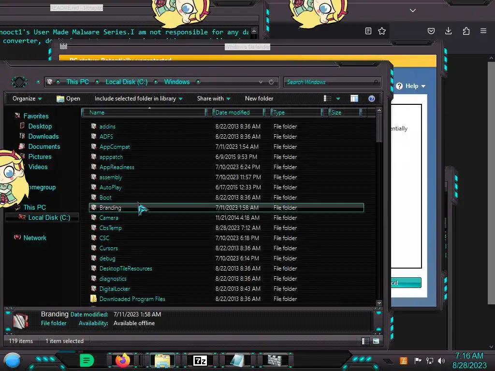
Task: Open the Organize menu
Action: click(x=27, y=99)
